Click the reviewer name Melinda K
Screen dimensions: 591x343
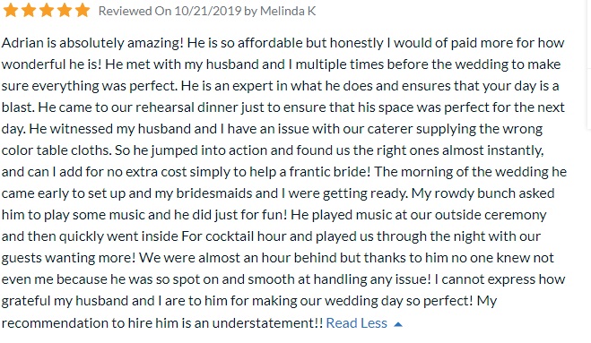tap(288, 11)
